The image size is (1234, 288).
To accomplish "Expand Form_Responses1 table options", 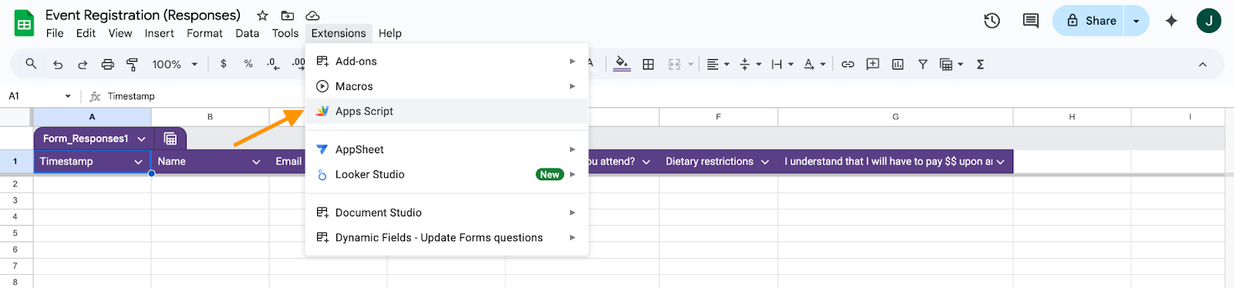I will click(141, 139).
